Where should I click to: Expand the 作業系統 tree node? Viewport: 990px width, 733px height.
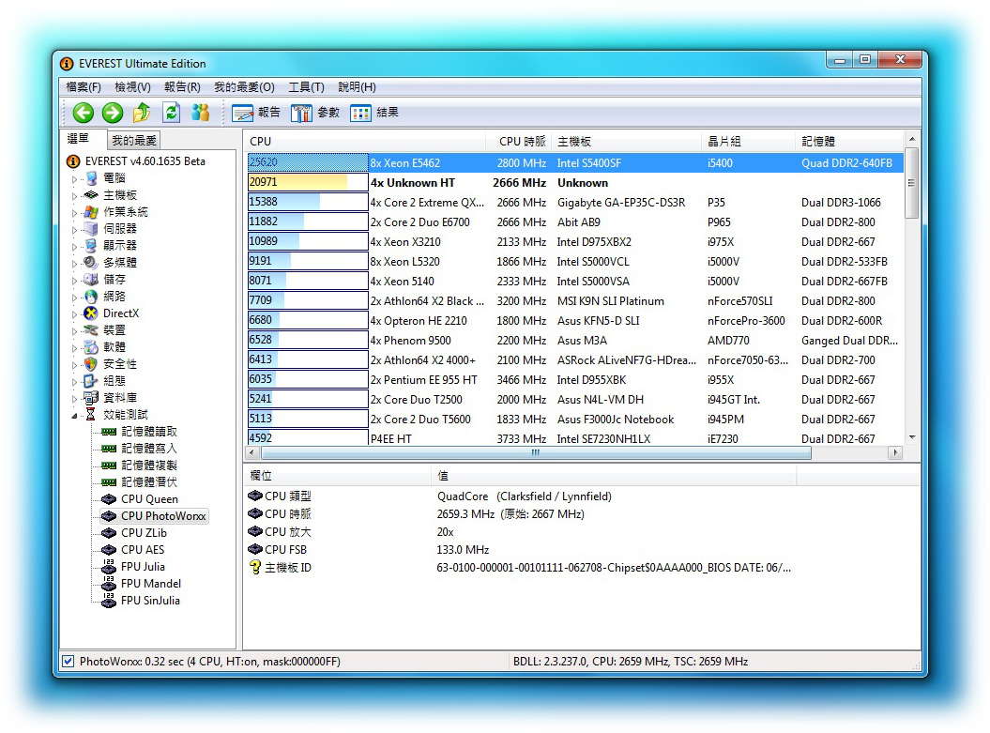click(x=74, y=213)
